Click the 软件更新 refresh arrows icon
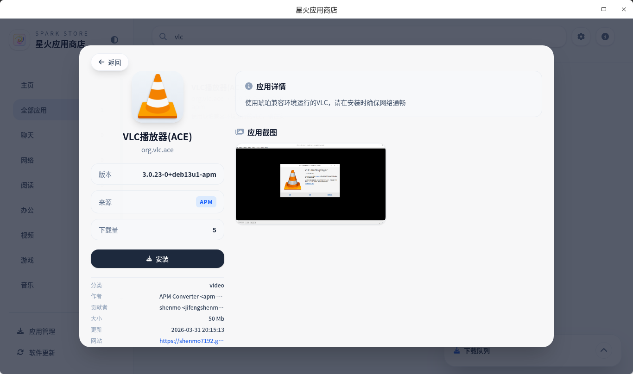The width and height of the screenshot is (633, 374). (x=20, y=352)
